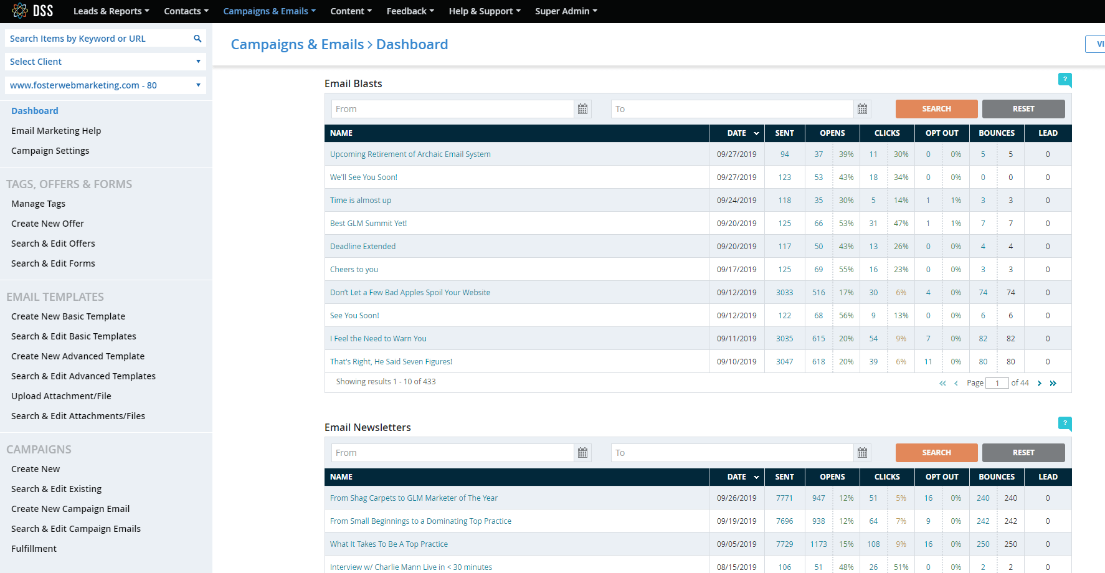Open calendar picker for Email Newsletters From date
Image resolution: width=1105 pixels, height=573 pixels.
coord(582,453)
